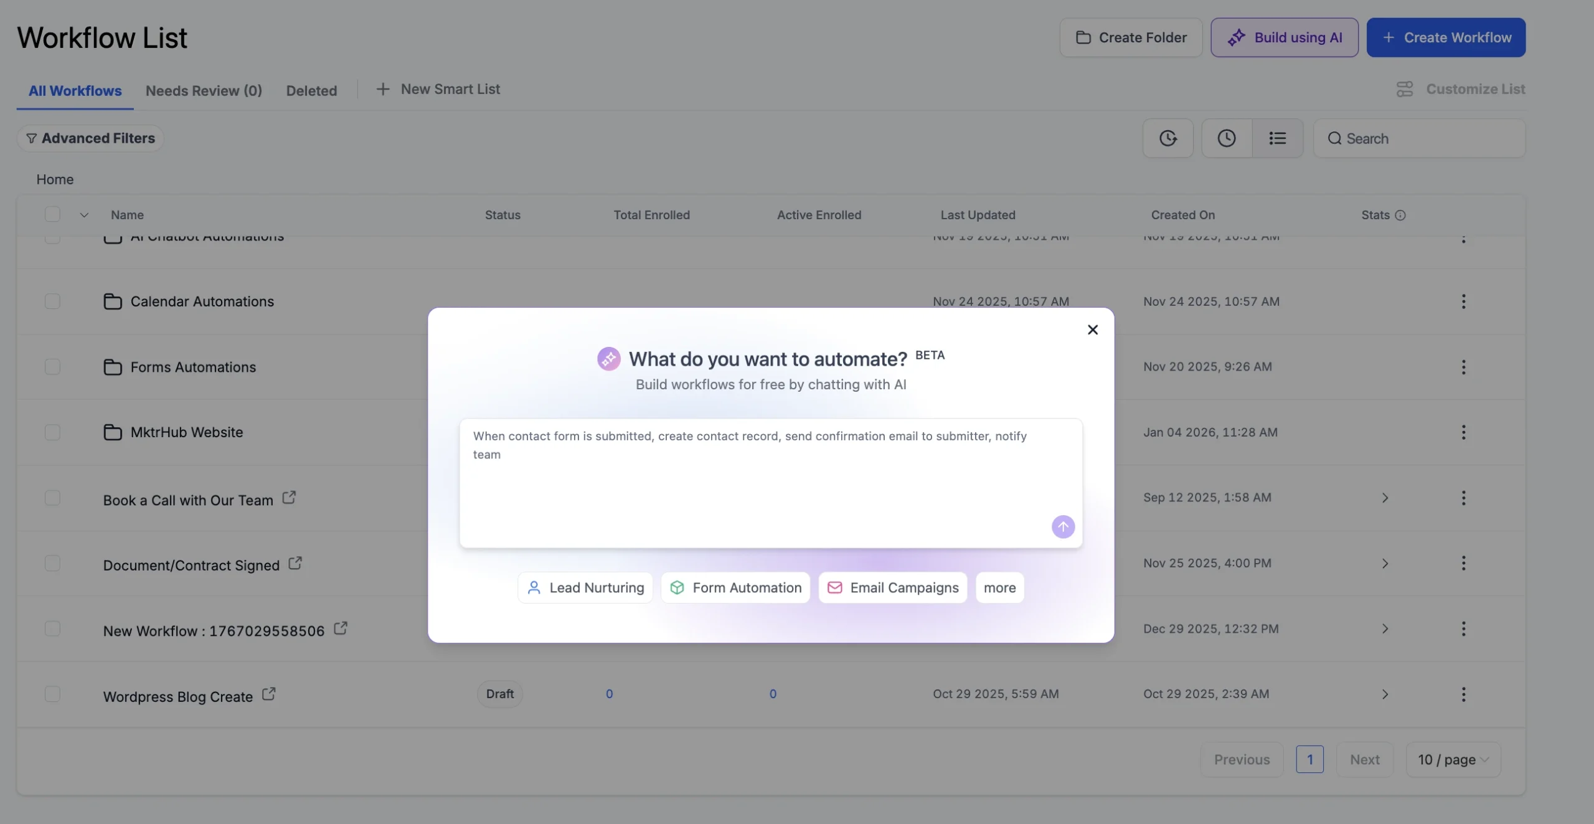Open the 10 / page size dropdown
Viewport: 1594px width, 824px height.
(1453, 759)
